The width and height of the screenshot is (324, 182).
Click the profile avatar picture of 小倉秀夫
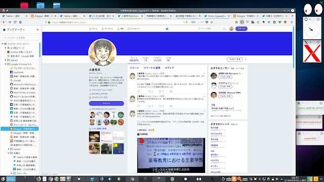(102, 53)
